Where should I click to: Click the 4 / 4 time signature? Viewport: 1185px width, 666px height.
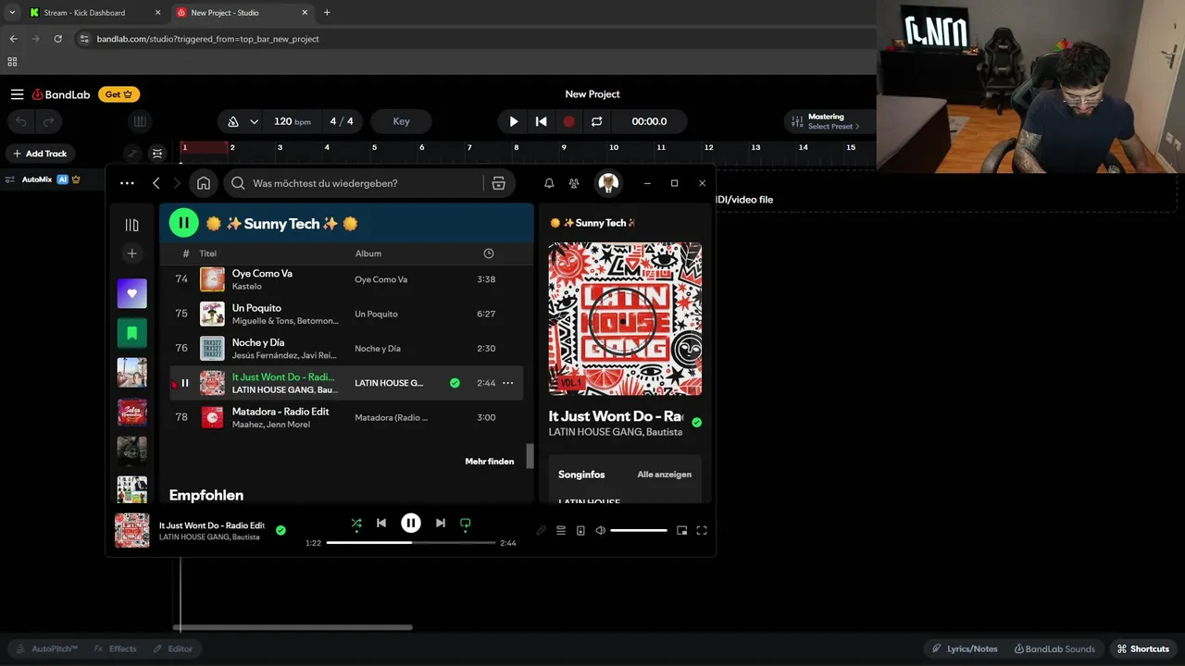tap(342, 121)
